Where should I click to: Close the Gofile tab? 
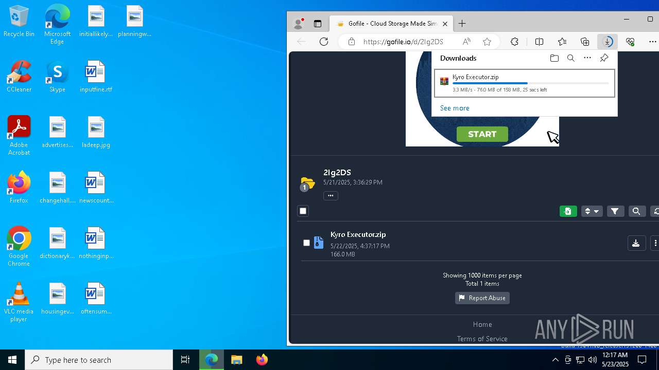point(445,24)
